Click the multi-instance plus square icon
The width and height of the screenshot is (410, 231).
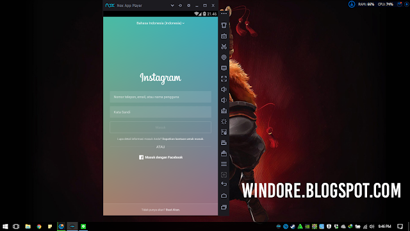(x=224, y=175)
